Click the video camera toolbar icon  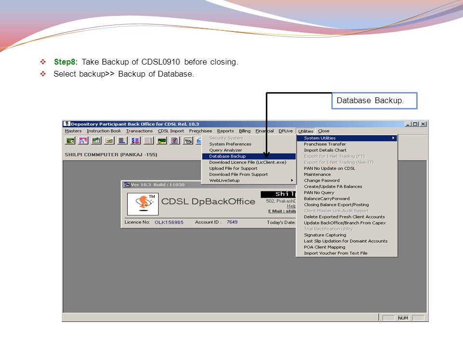[188, 141]
